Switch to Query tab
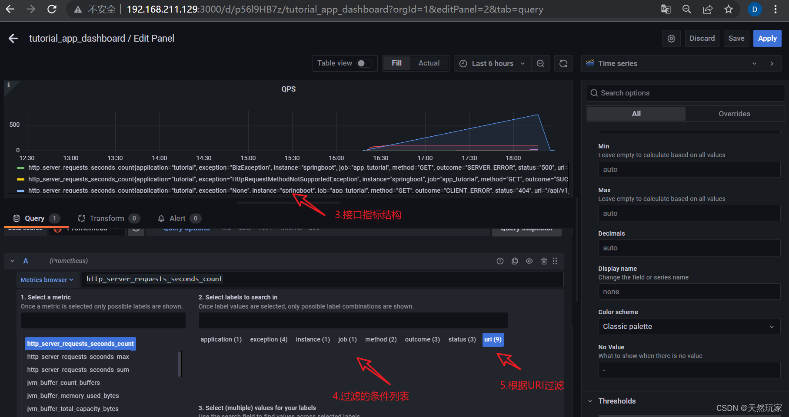Image resolution: width=789 pixels, height=417 pixels. (x=36, y=218)
